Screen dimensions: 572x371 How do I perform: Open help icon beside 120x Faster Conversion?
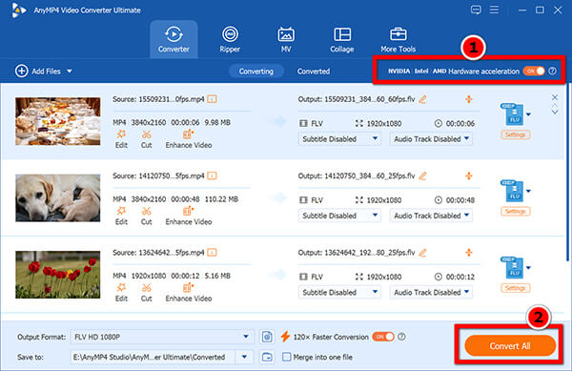coord(401,337)
